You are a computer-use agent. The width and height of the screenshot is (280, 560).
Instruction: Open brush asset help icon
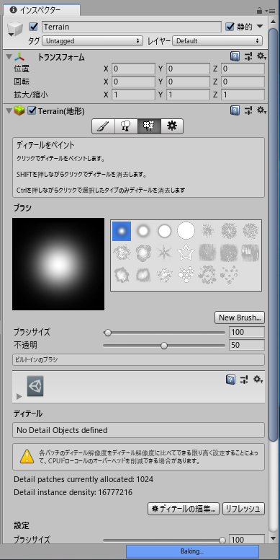pyautogui.click(x=230, y=380)
